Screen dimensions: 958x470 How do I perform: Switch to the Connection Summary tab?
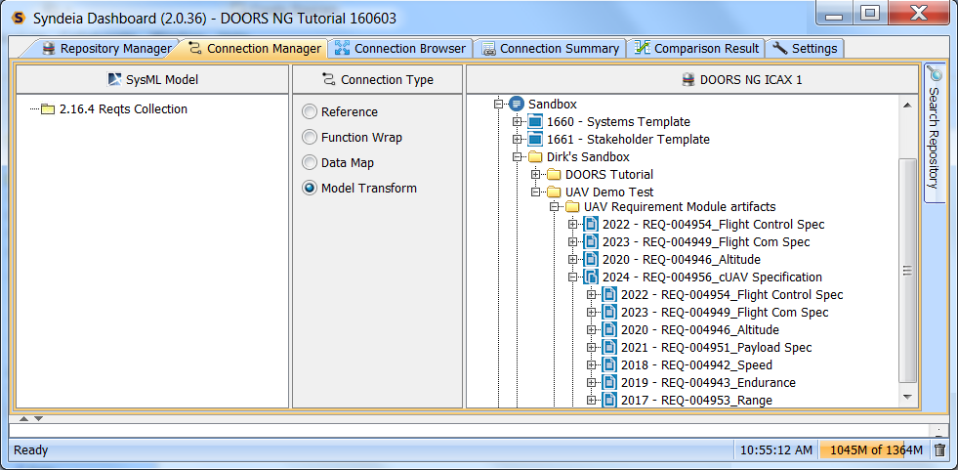(550, 48)
